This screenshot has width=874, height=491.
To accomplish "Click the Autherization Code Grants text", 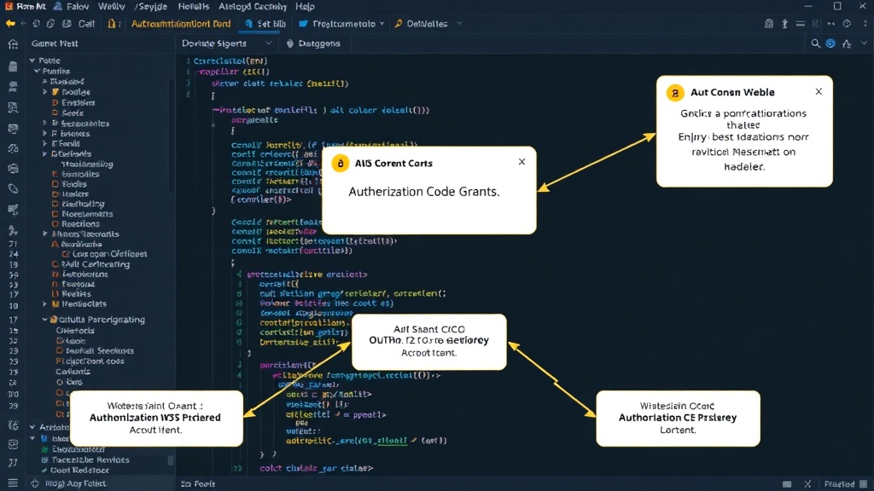I will [x=423, y=192].
